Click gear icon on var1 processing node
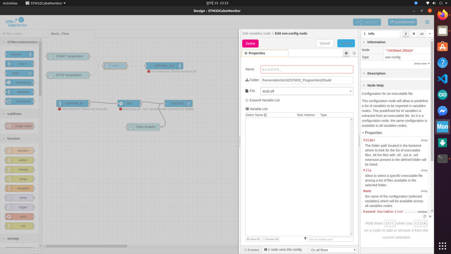The width and height of the screenshot is (451, 254). pyautogui.click(x=121, y=103)
